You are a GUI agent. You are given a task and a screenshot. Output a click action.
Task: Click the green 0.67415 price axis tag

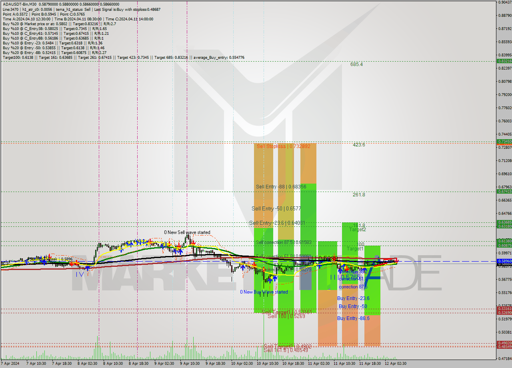pyautogui.click(x=504, y=191)
